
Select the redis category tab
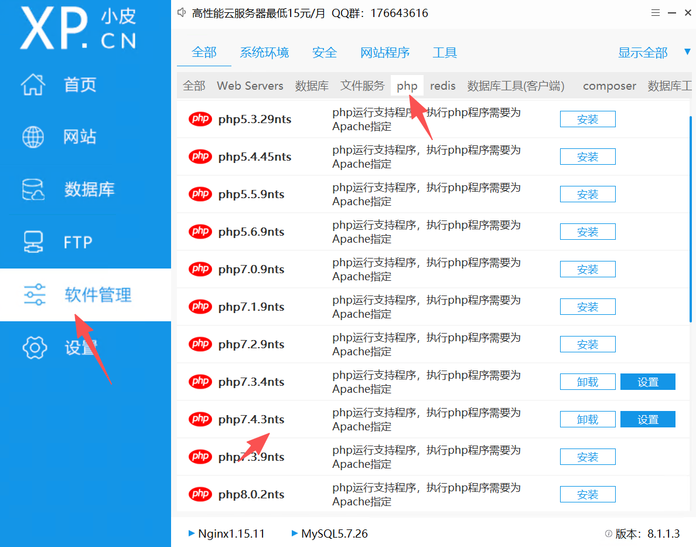(442, 86)
